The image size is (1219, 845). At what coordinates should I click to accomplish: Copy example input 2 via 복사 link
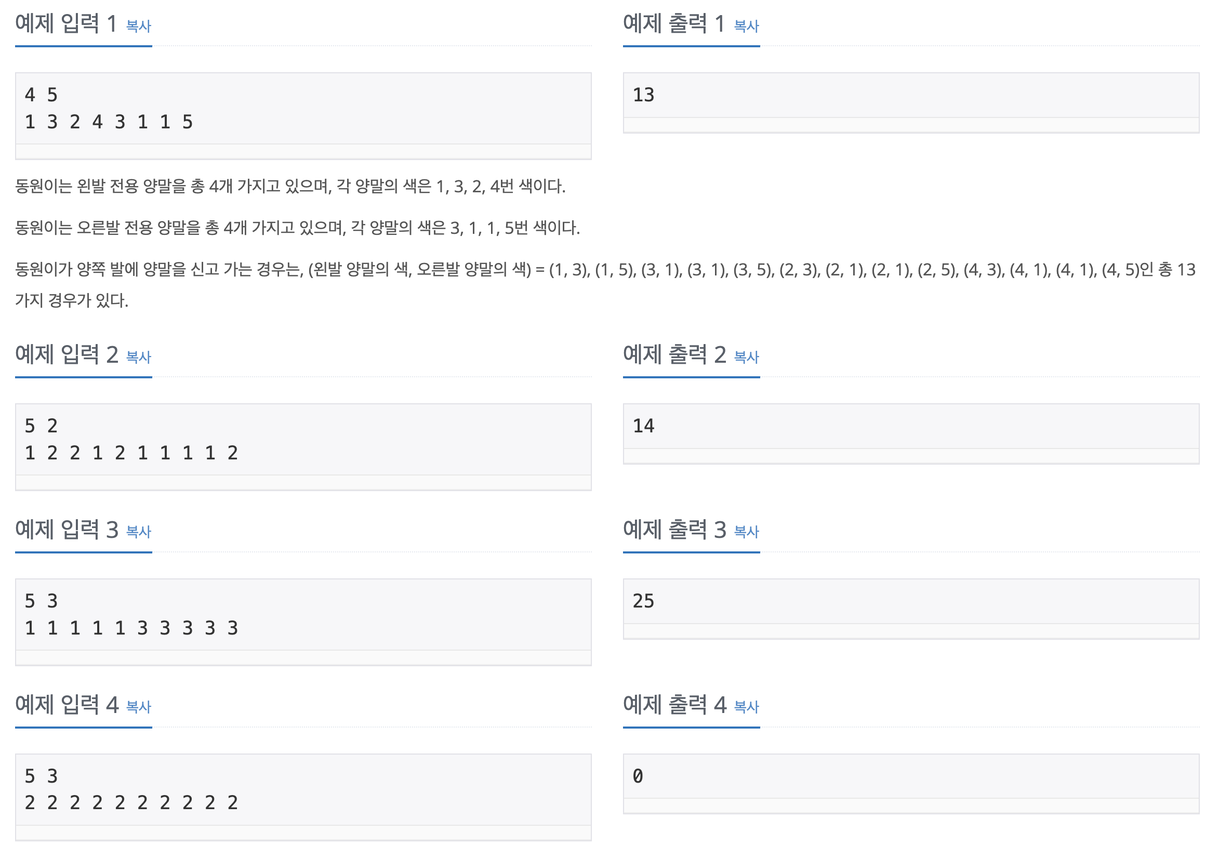[x=139, y=357]
